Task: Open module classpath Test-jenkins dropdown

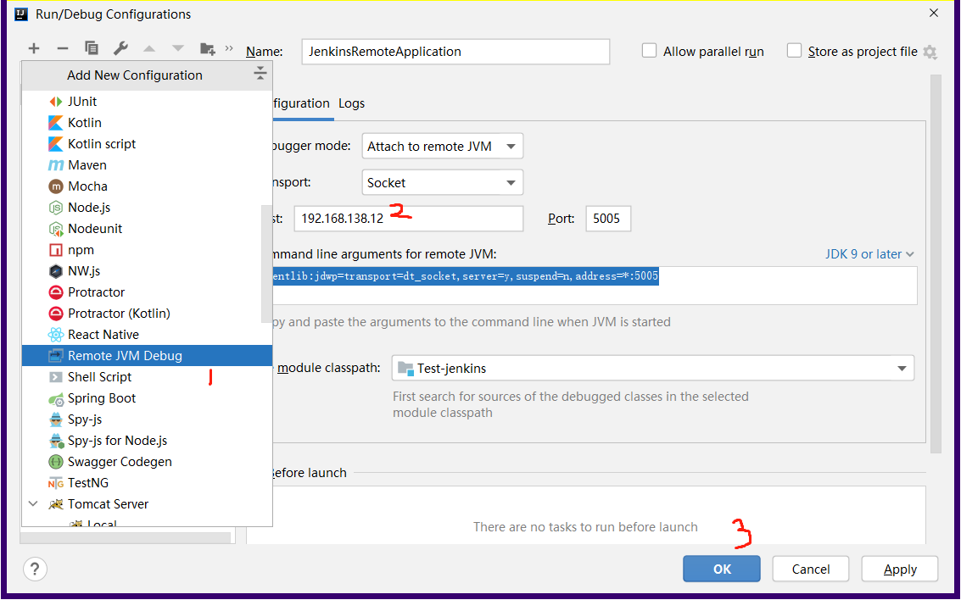Action: [653, 369]
